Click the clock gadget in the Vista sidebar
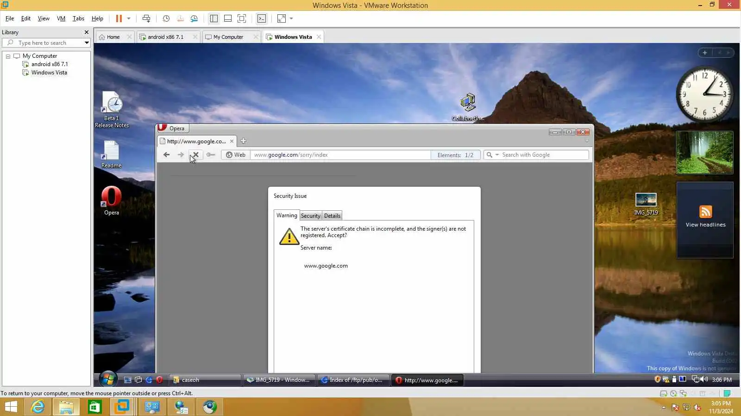Viewport: 741px width, 416px height. [x=704, y=94]
